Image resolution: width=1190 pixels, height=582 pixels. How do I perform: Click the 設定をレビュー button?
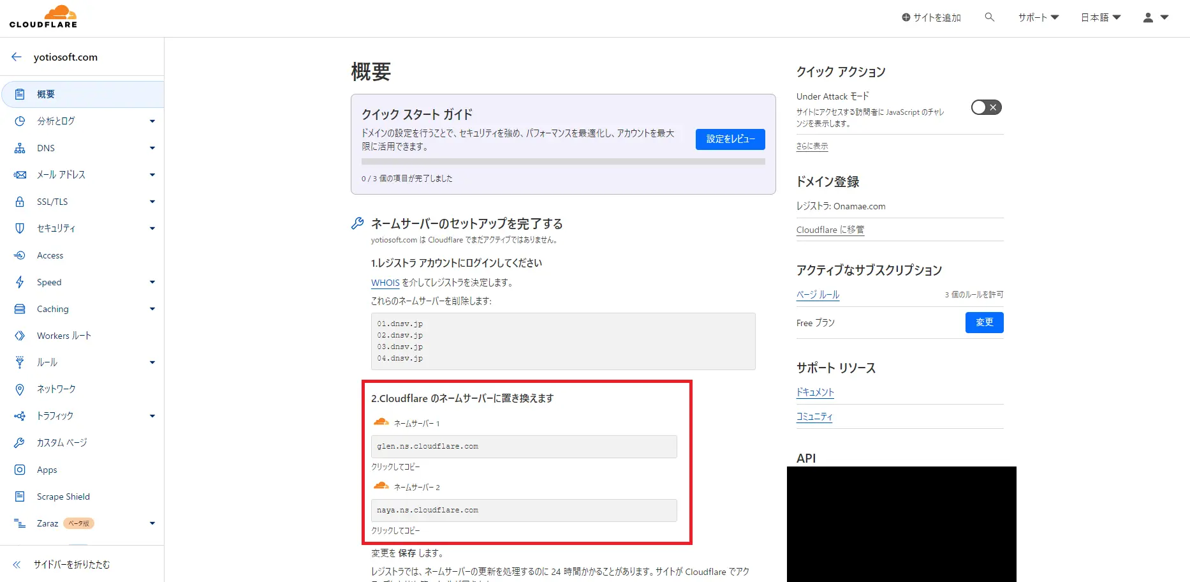coord(730,139)
